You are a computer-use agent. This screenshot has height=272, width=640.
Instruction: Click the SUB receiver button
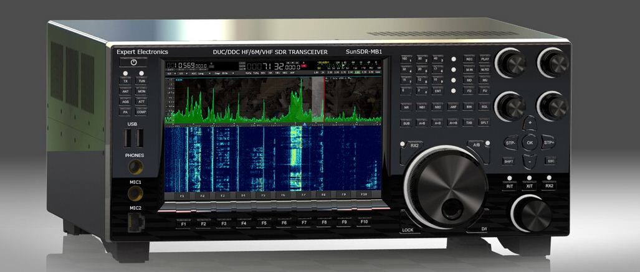[x=406, y=123]
